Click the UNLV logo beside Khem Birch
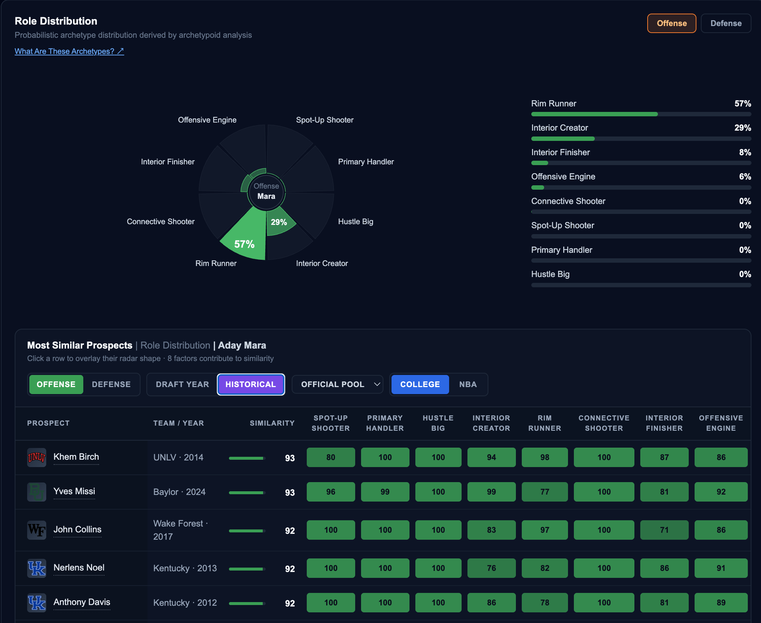The width and height of the screenshot is (761, 623). click(x=37, y=457)
